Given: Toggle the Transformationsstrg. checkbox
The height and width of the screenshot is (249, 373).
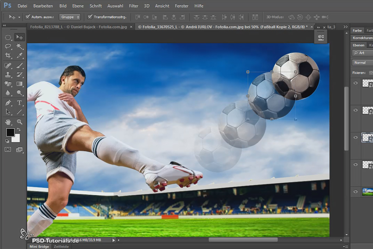Looking at the screenshot, I should point(90,17).
